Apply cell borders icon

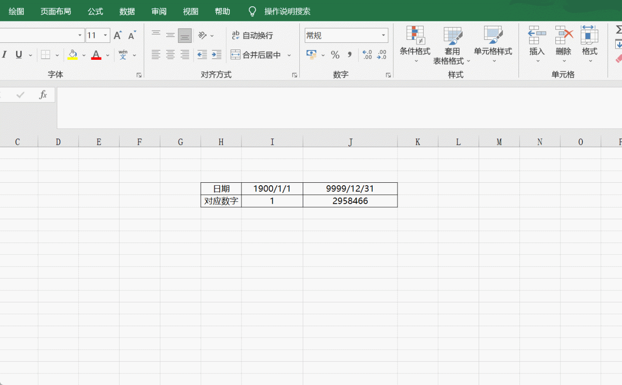(46, 55)
